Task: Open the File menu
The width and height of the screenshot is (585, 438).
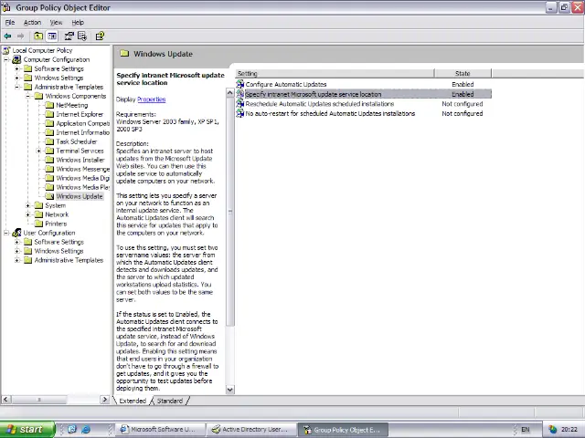Action: coord(10,22)
